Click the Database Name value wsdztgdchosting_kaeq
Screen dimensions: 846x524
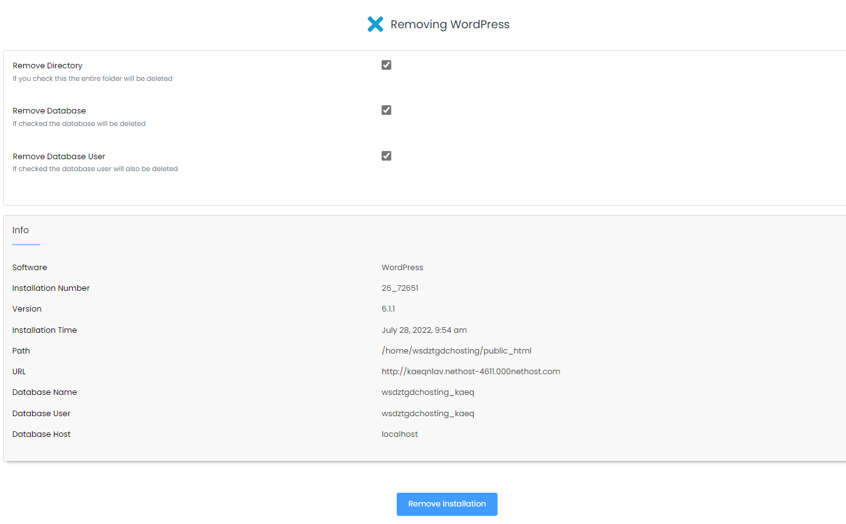click(428, 392)
